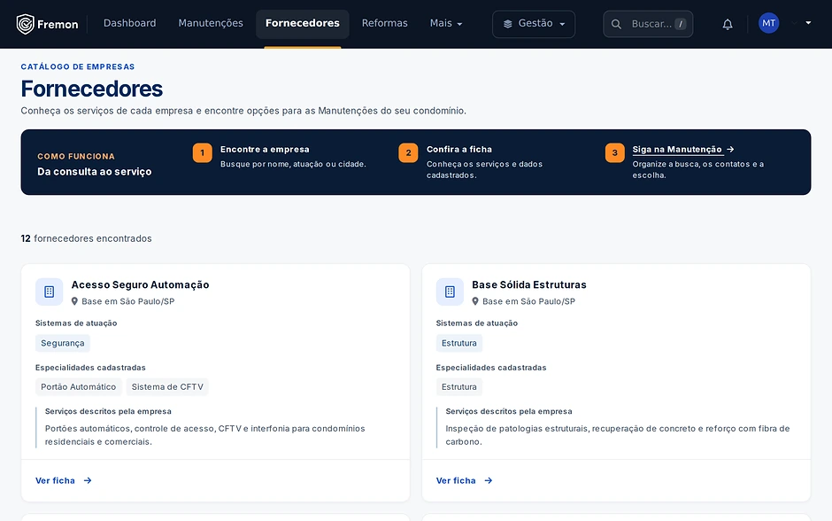
Task: Click the Segurança system tag
Action: [63, 343]
